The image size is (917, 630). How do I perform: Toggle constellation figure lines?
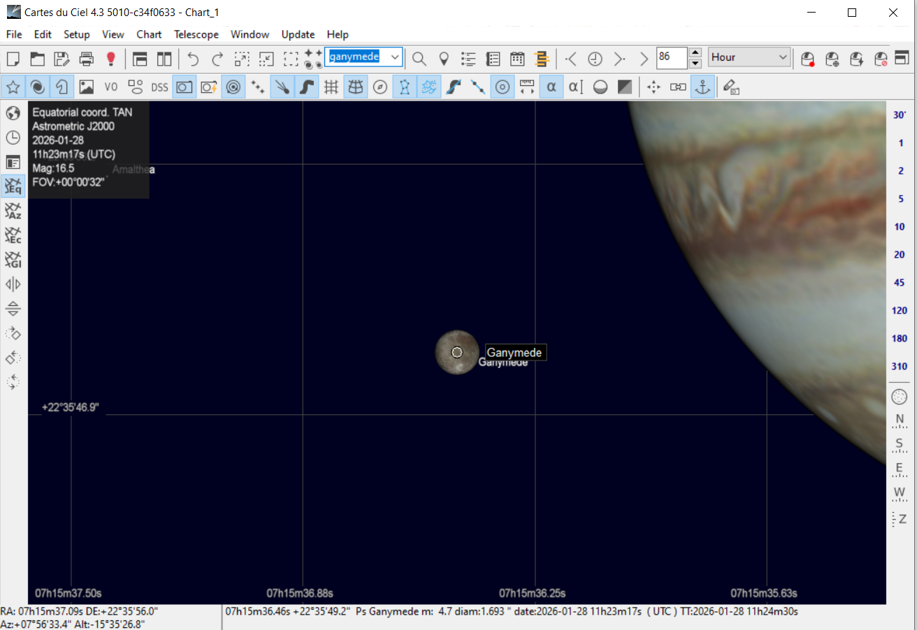pyautogui.click(x=405, y=87)
